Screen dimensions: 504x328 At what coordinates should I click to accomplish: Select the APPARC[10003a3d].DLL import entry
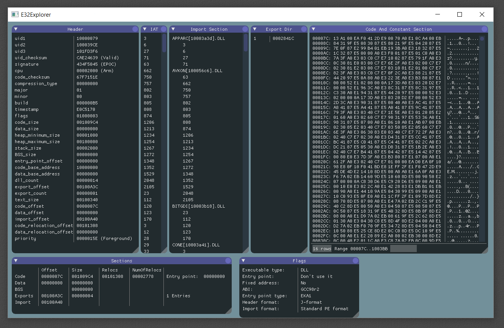coord(199,38)
